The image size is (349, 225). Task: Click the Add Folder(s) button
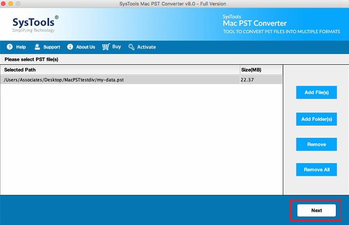click(x=316, y=119)
